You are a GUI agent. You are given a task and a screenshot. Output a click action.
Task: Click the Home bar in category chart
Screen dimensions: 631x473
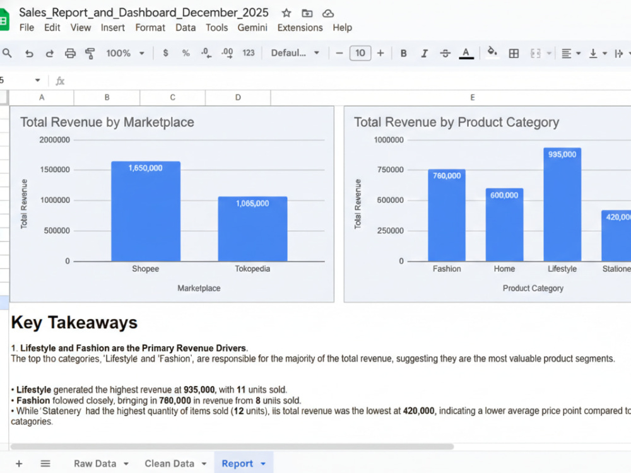click(504, 225)
